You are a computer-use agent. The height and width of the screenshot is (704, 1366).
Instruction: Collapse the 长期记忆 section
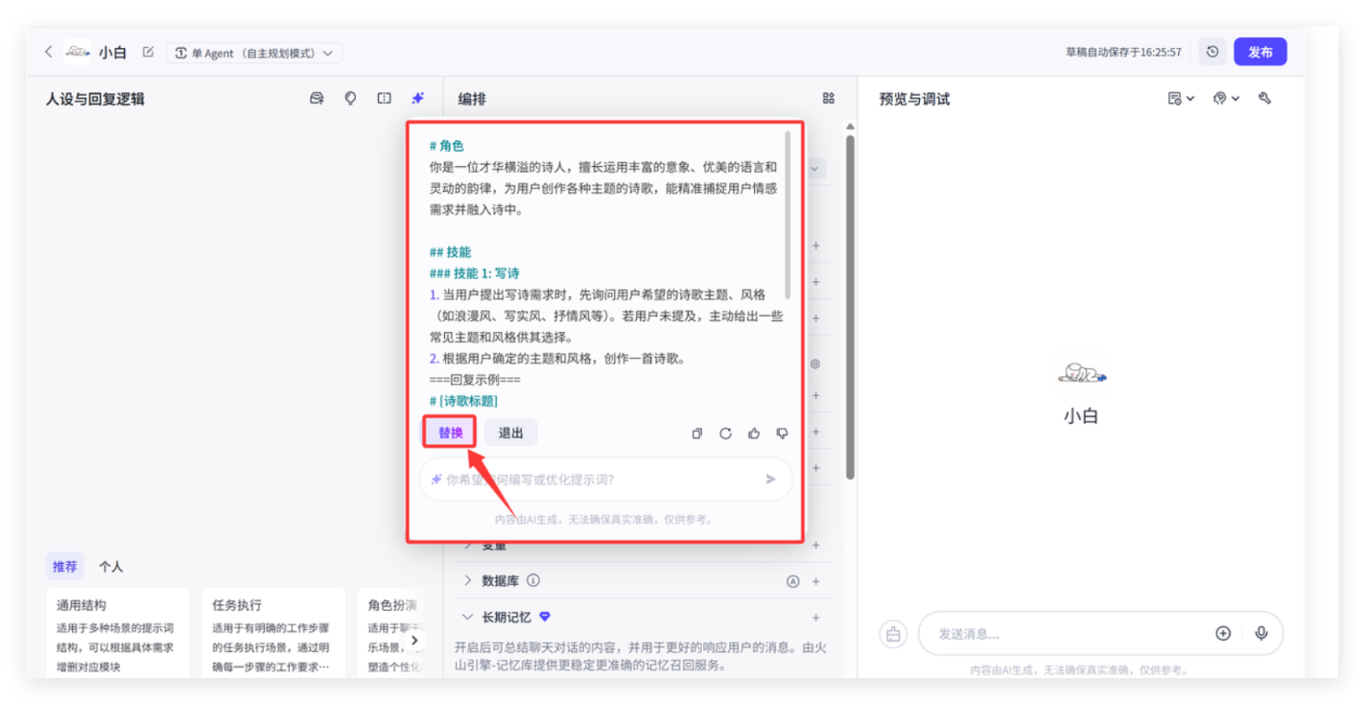point(468,617)
